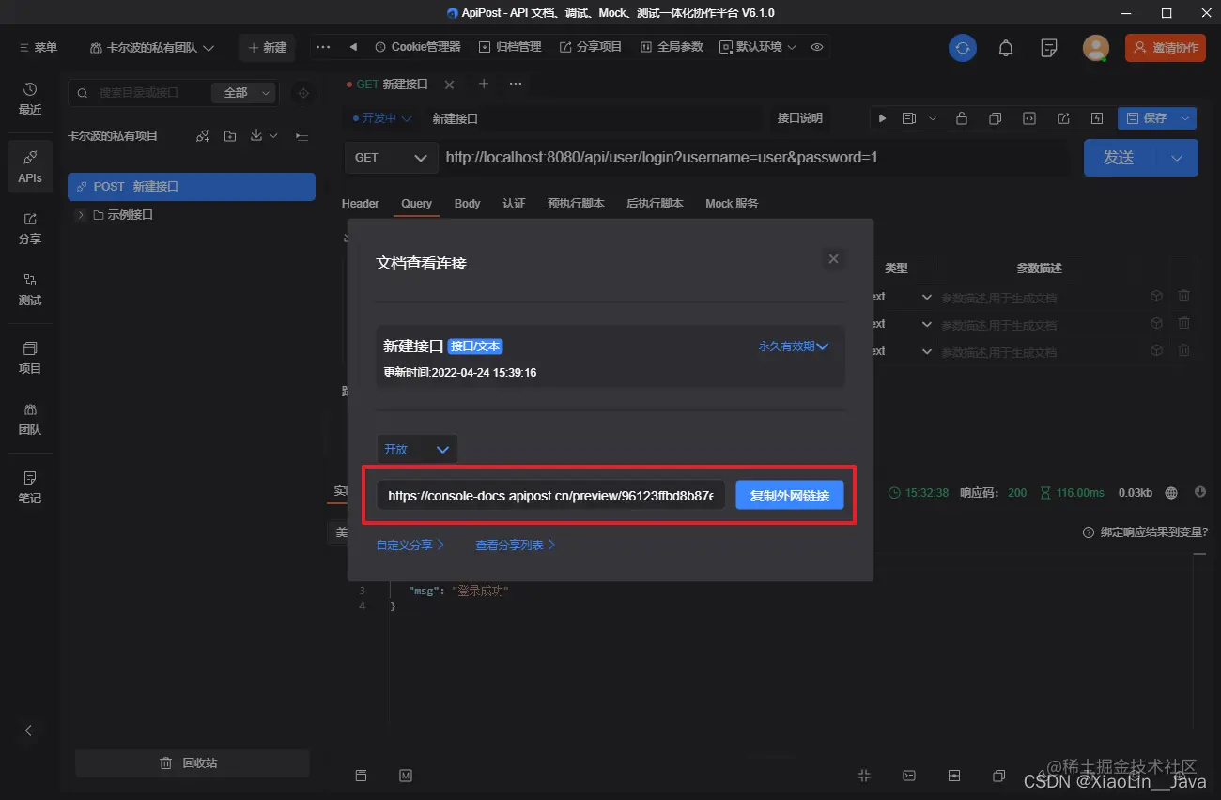
Task: Open the 最近 (recent) sidebar panel
Action: pyautogui.click(x=30, y=98)
